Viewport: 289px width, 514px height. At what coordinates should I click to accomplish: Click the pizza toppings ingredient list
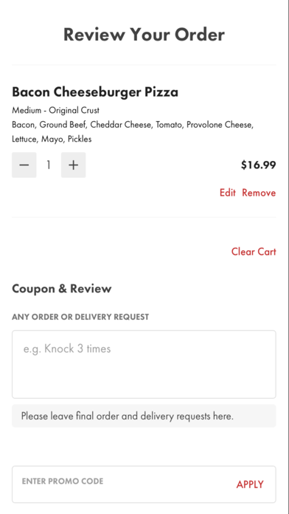[133, 131]
